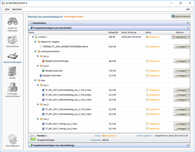Expand the Angebotsunterlagen (zur Bearbeitung) panel
This screenshot has width=195, height=152.
[x=188, y=145]
